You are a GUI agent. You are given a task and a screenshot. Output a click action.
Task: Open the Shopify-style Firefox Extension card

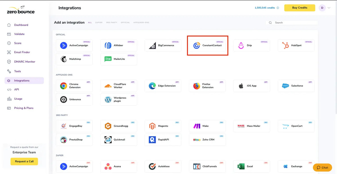[x=207, y=85]
